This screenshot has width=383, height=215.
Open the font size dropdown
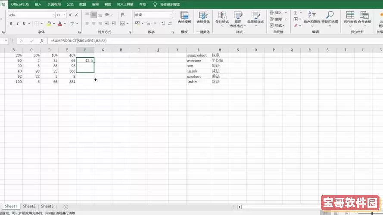click(x=64, y=15)
